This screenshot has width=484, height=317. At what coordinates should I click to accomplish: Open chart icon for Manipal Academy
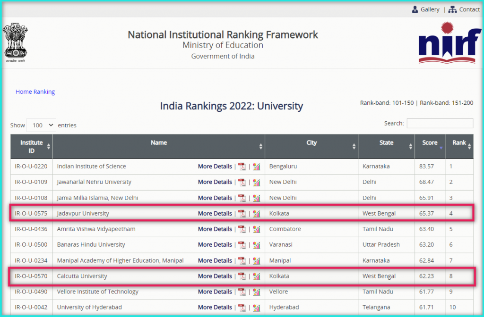coord(257,260)
